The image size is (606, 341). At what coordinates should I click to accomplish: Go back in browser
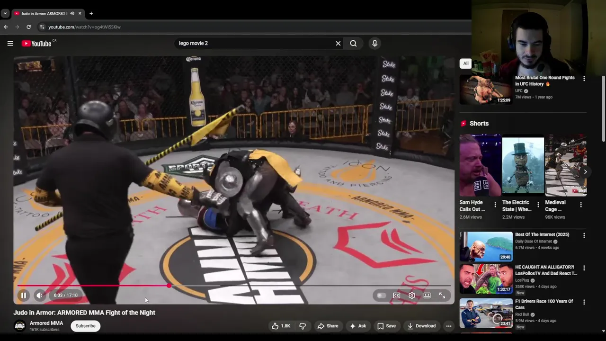coord(6,27)
